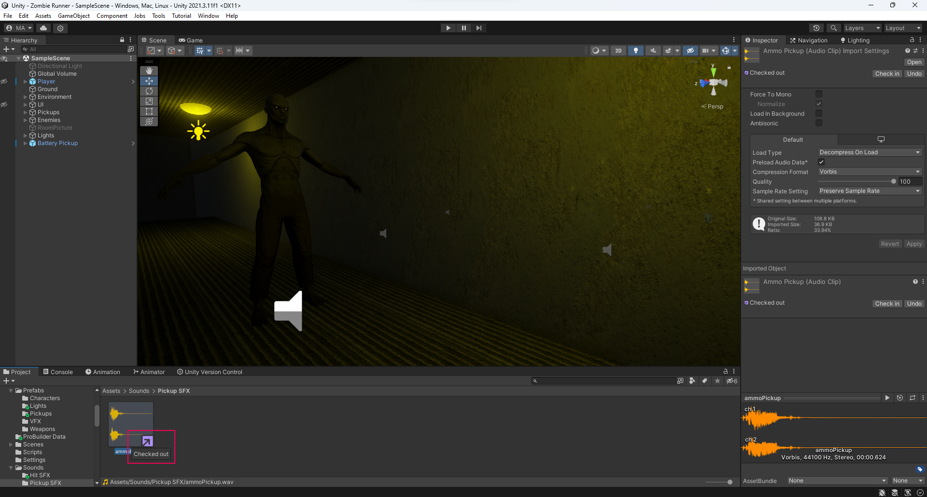Click the Play button in toolbar

pos(448,28)
